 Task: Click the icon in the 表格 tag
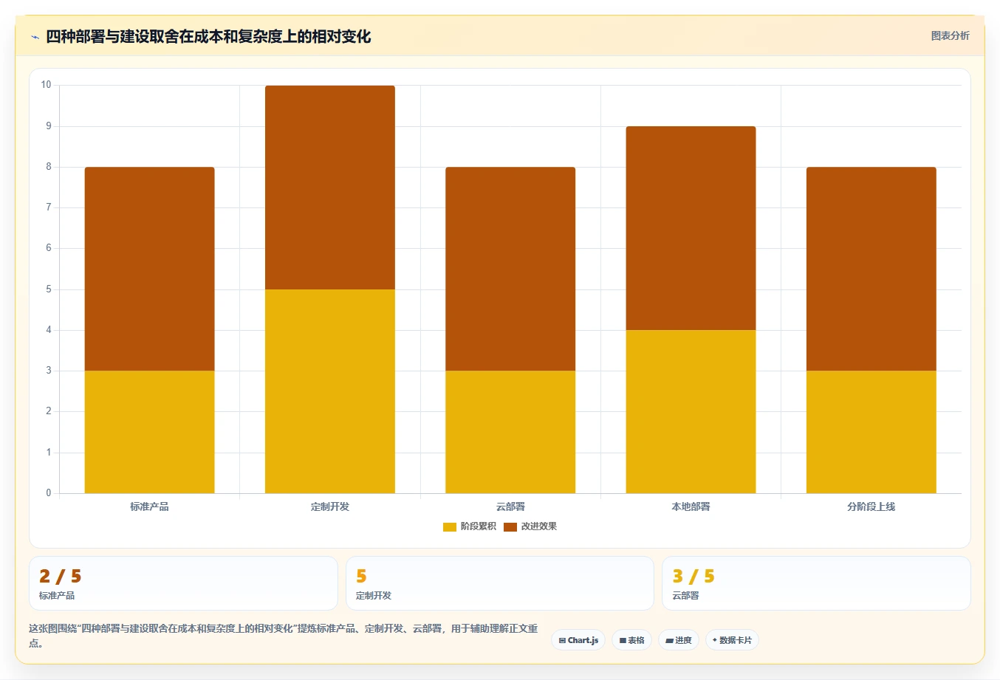click(623, 641)
